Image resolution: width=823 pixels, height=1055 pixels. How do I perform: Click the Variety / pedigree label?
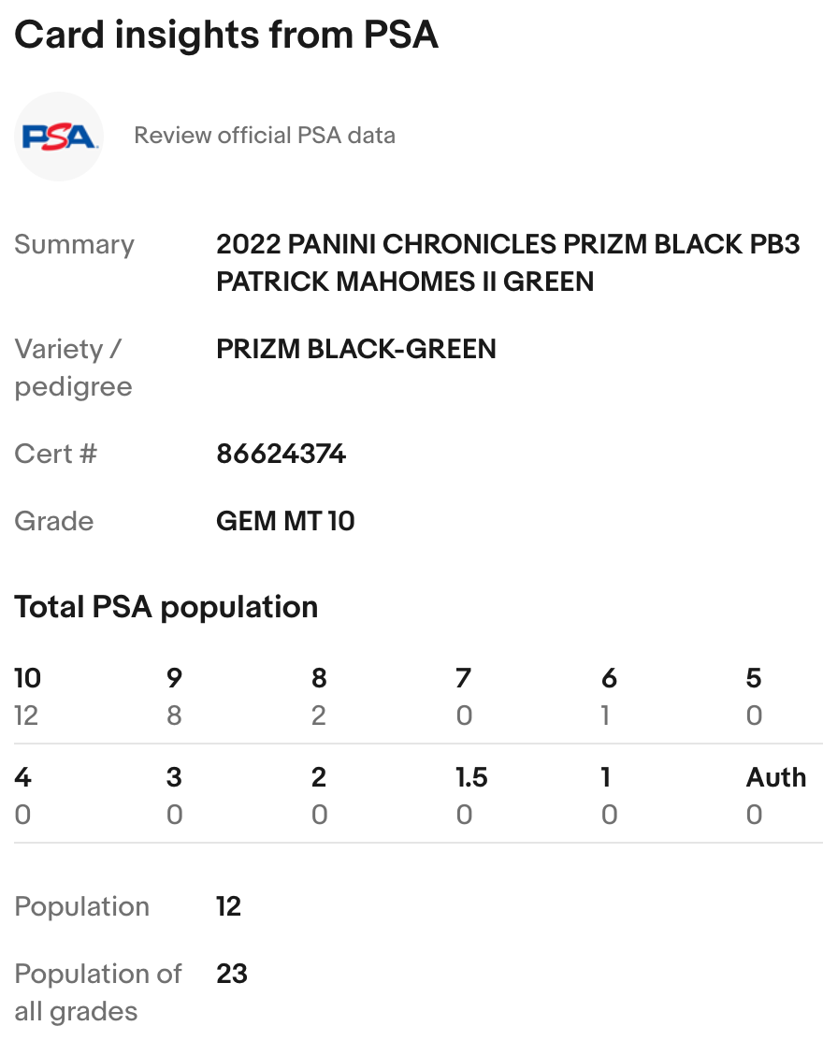tap(73, 368)
